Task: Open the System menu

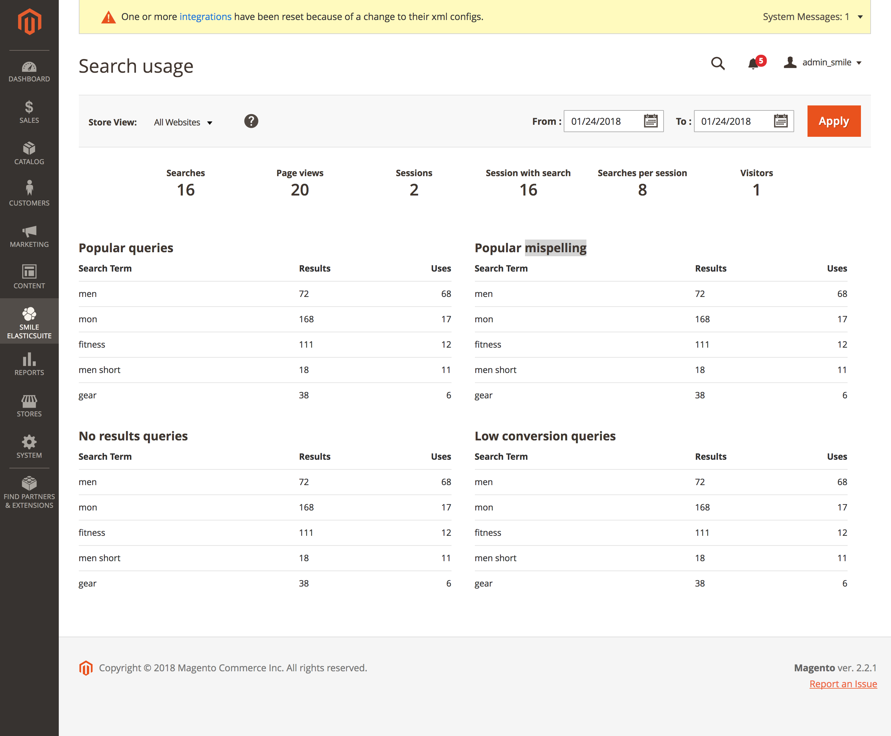Action: (29, 447)
